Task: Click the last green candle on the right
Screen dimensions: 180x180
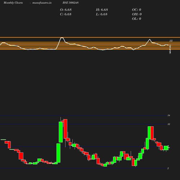Action: coord(166,148)
